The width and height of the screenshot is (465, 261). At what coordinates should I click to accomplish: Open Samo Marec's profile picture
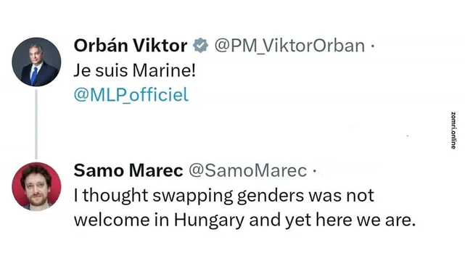pos(36,186)
